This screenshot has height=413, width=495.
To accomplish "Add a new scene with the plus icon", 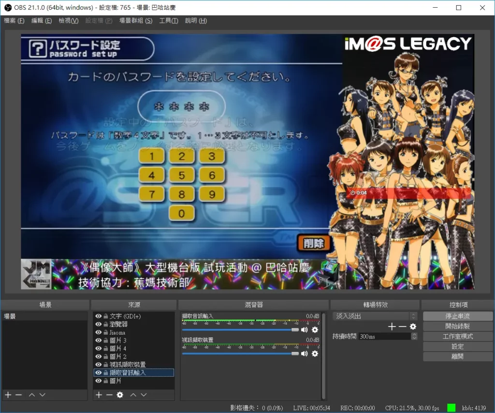I will (8, 395).
